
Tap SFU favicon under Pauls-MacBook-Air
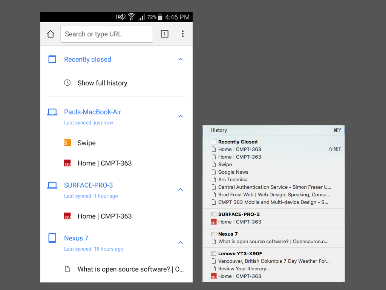67,163
